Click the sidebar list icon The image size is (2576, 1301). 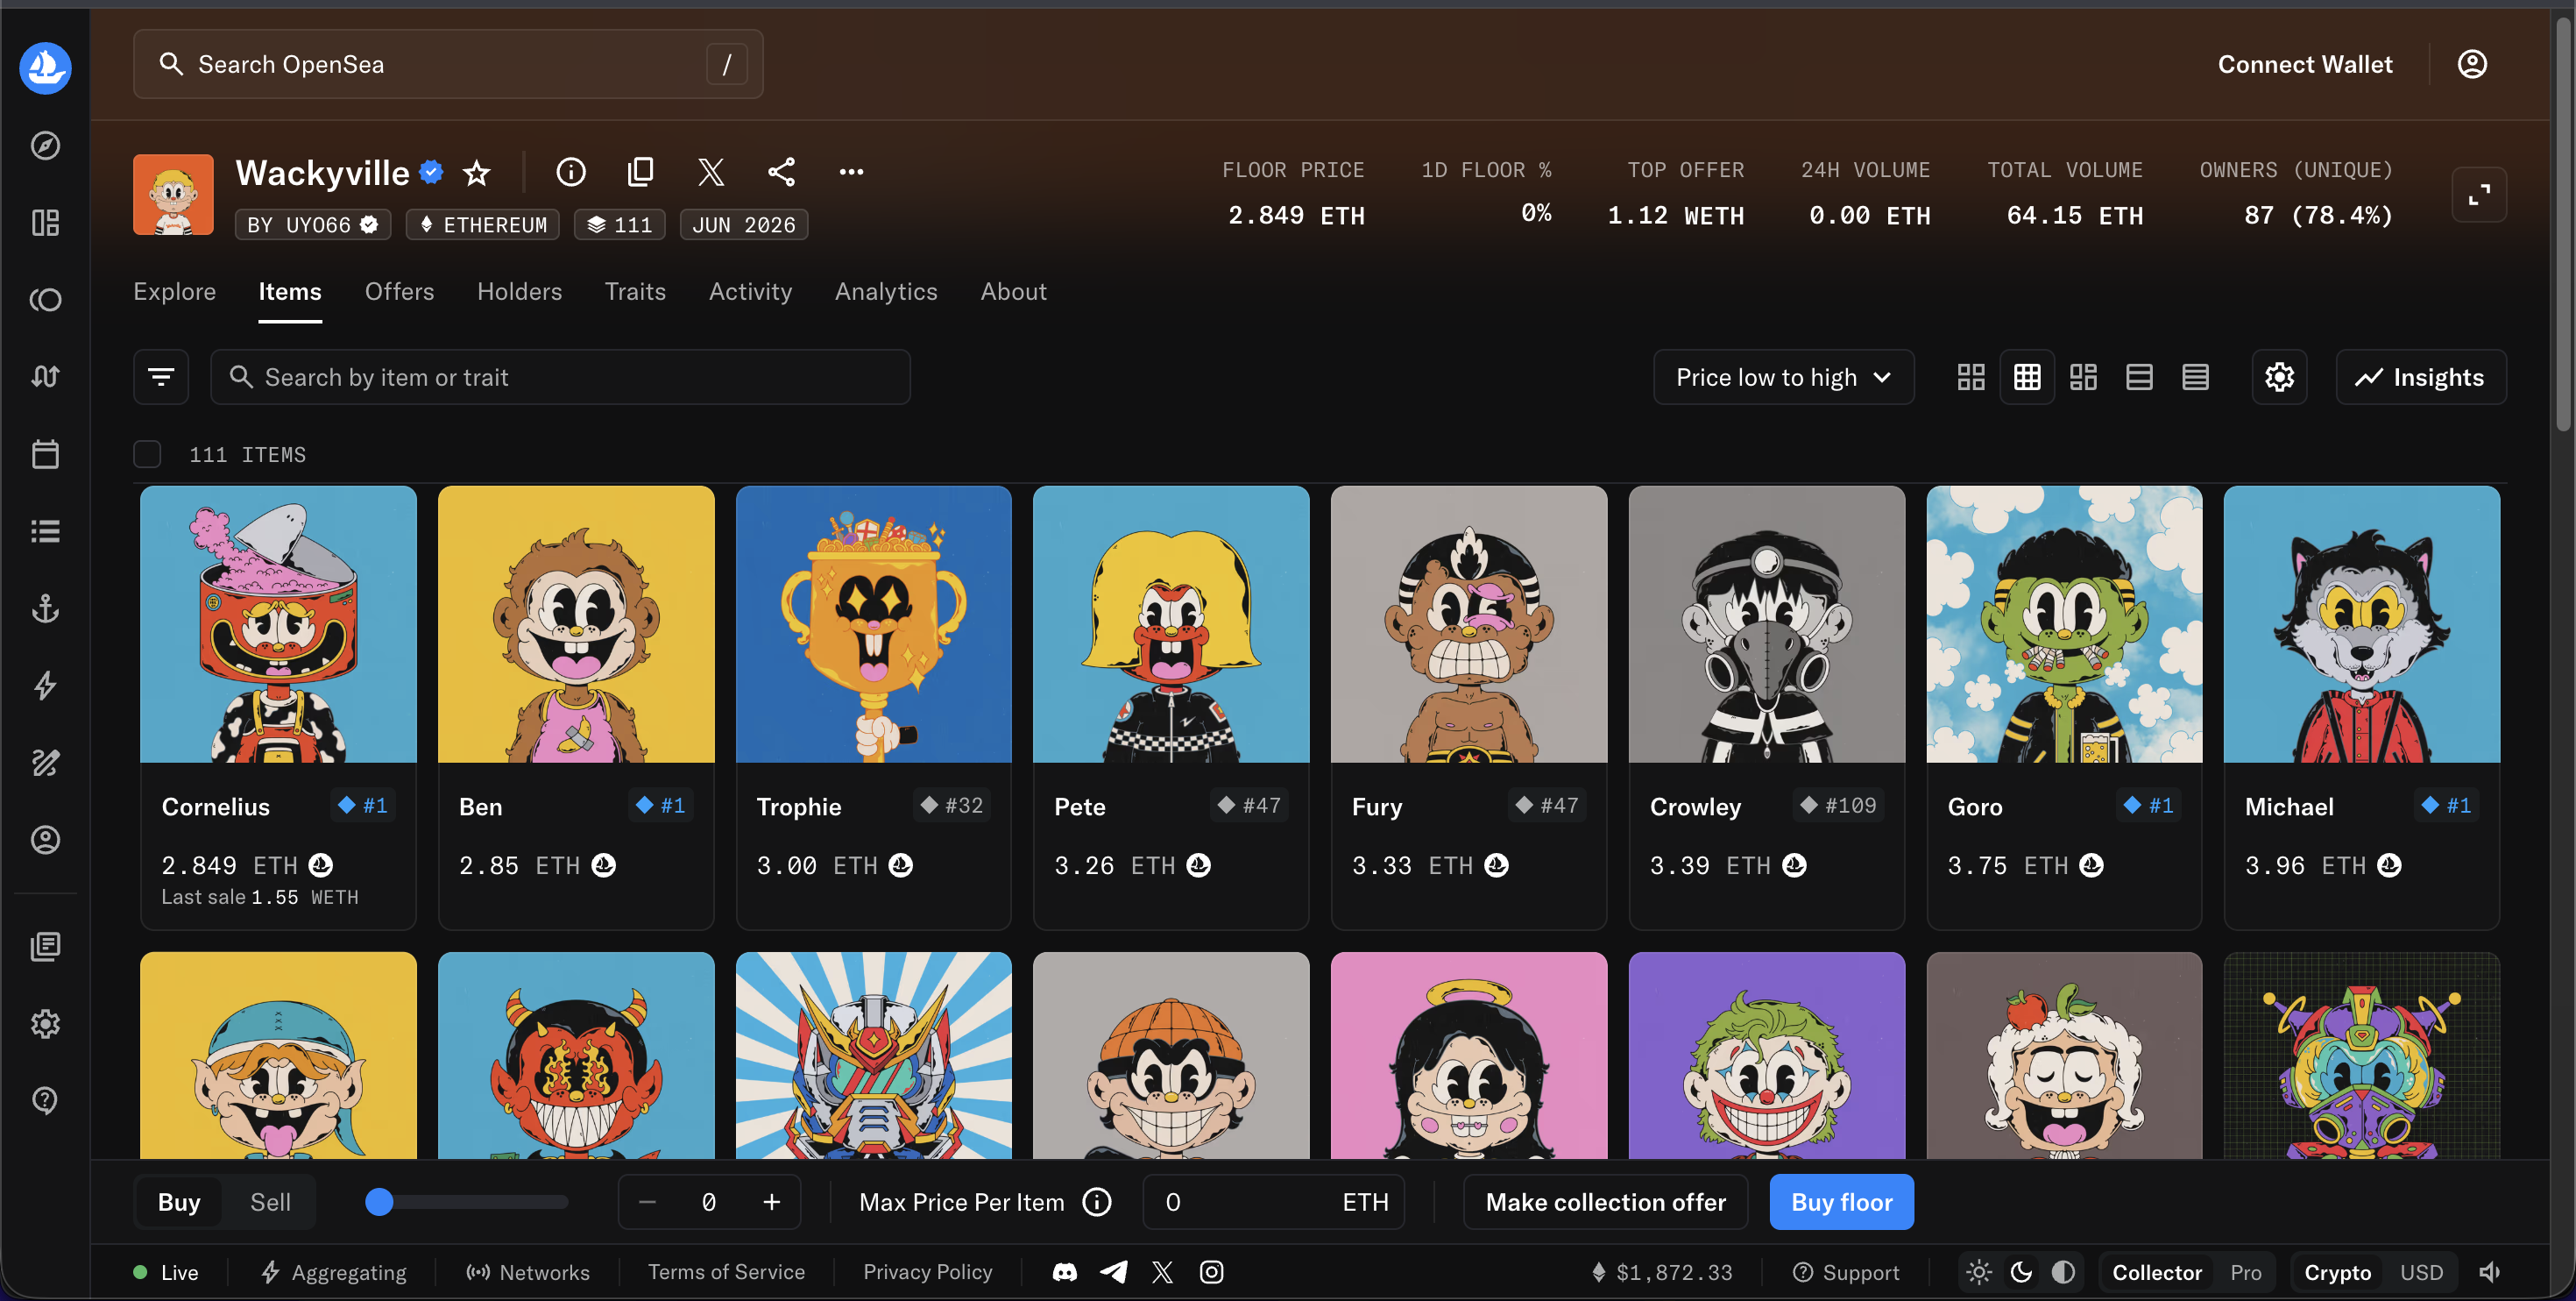tap(45, 531)
